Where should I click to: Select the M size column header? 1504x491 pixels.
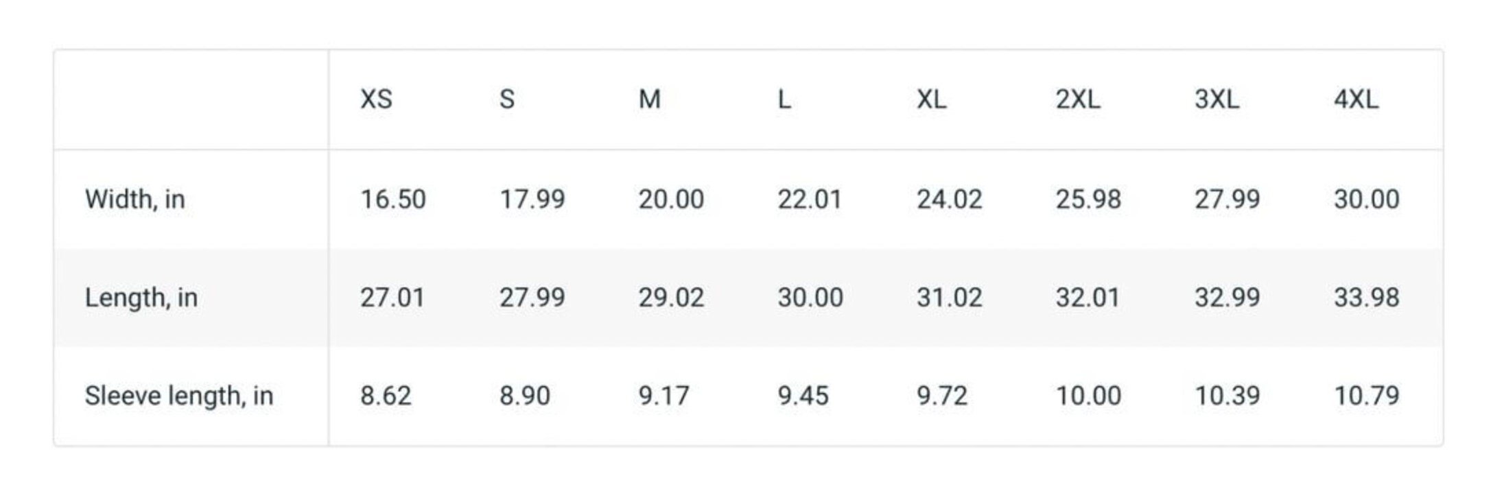[x=649, y=99]
